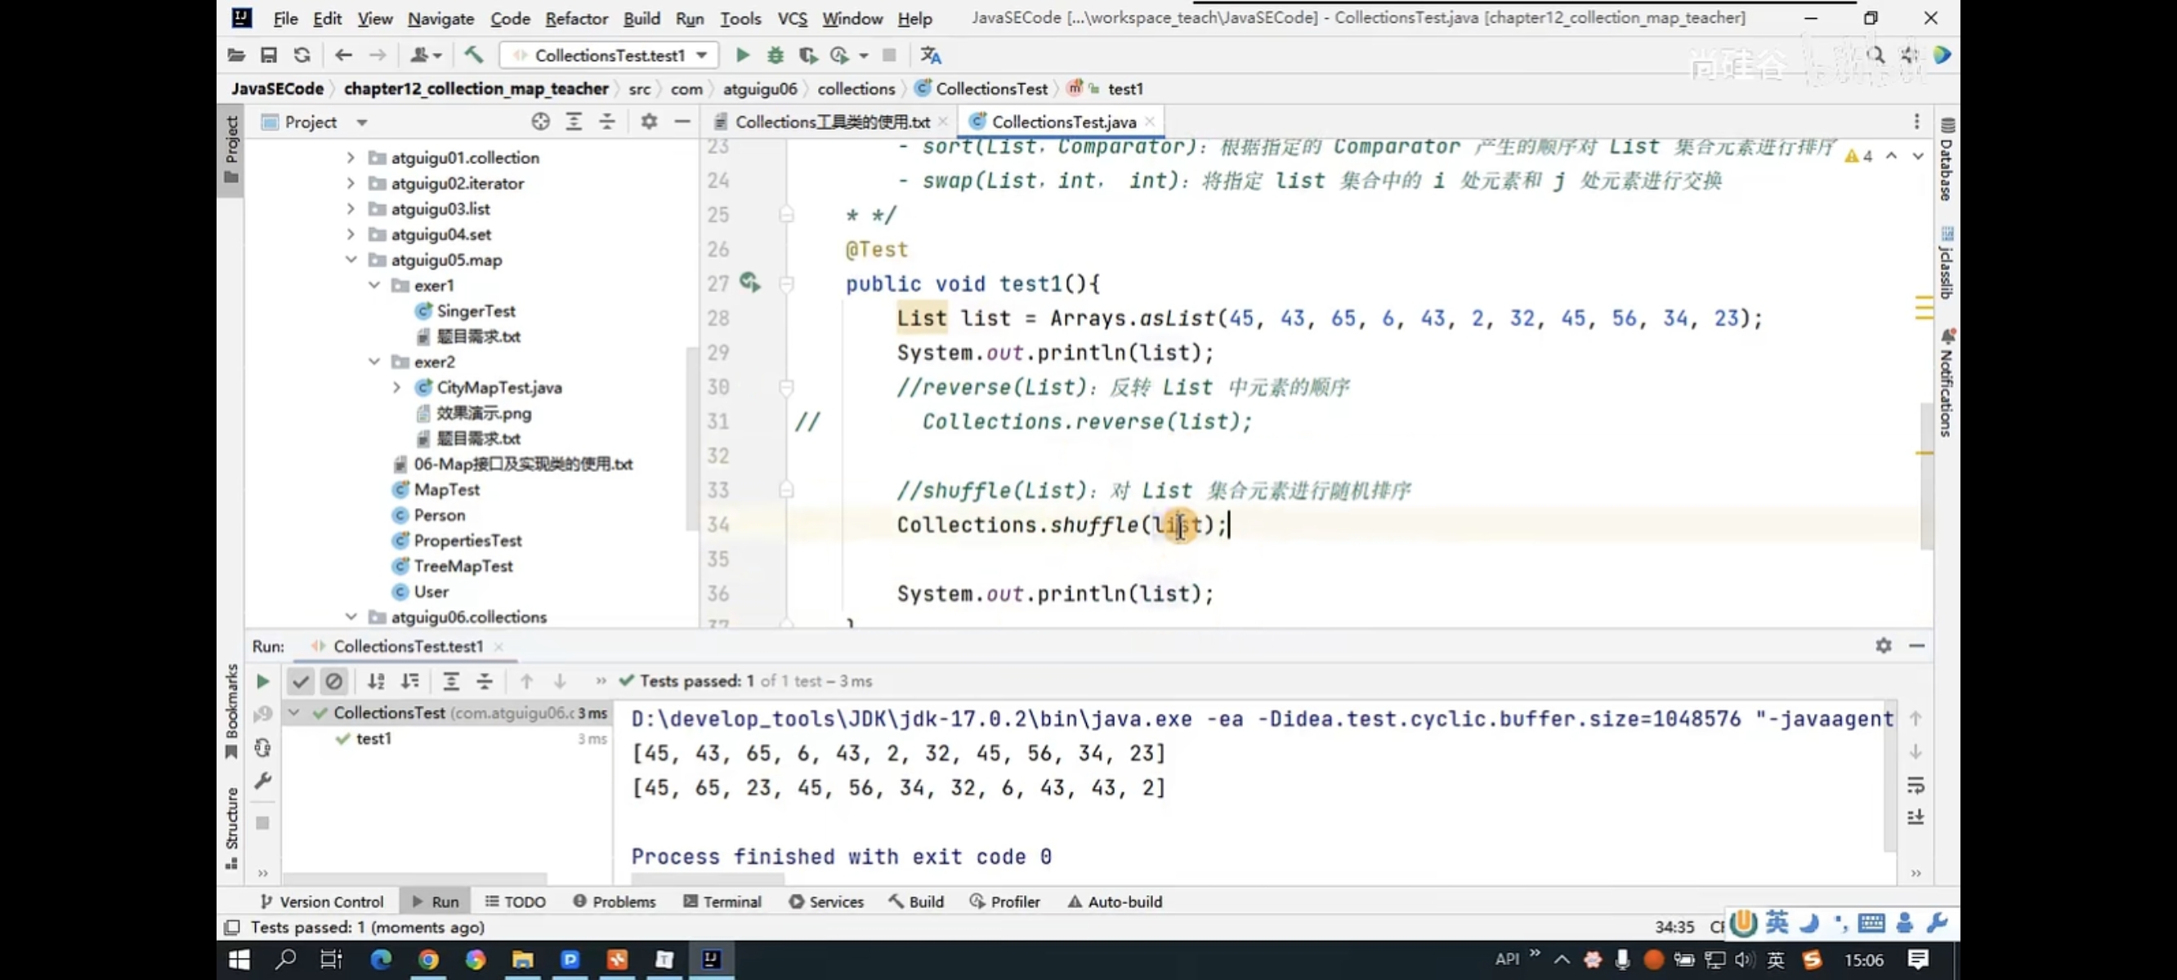2177x980 pixels.
Task: Click the green Run button in toolbar
Action: (742, 55)
